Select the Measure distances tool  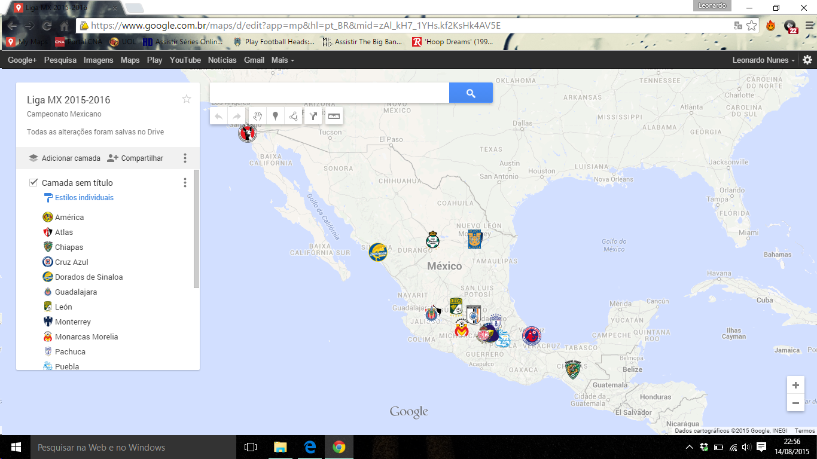click(333, 115)
